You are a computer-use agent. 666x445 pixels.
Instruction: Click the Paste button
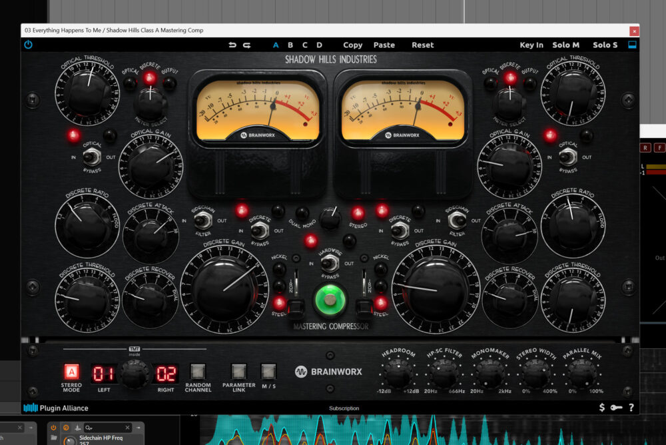[x=384, y=45]
